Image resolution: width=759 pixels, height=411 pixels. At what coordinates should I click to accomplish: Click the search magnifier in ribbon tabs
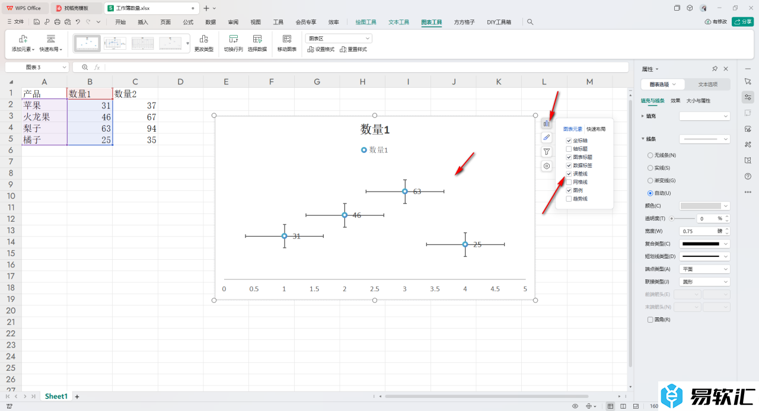pyautogui.click(x=530, y=22)
